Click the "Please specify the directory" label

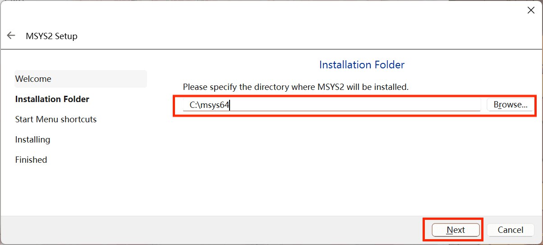(295, 87)
